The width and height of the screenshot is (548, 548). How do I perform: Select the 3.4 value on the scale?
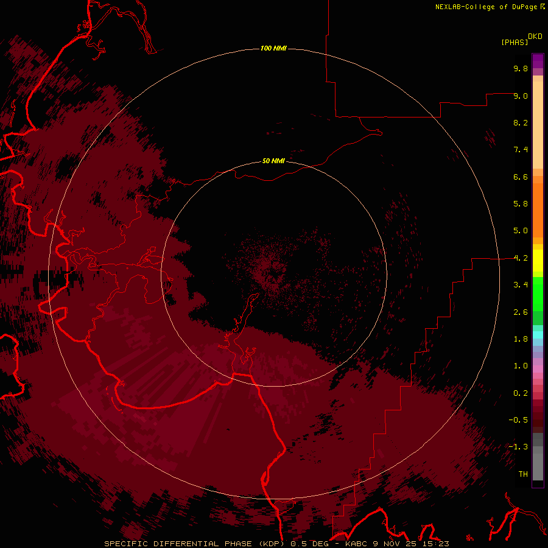(521, 285)
